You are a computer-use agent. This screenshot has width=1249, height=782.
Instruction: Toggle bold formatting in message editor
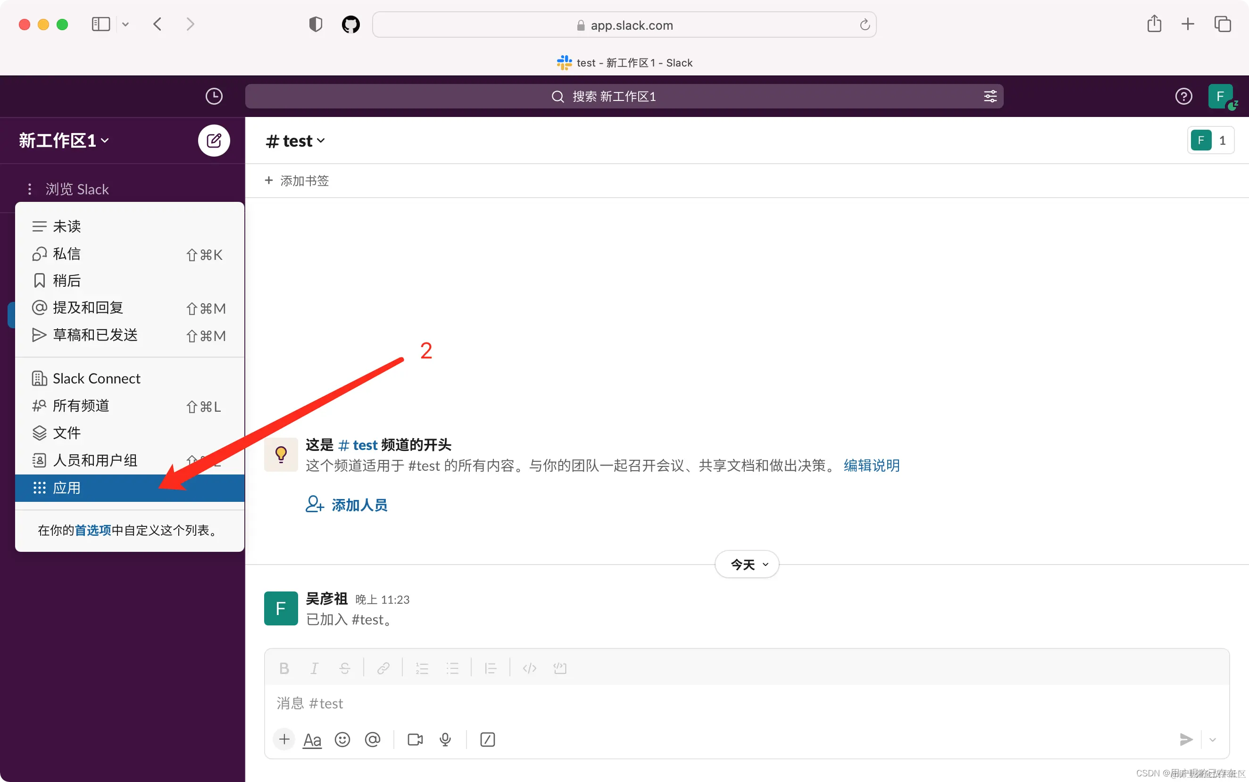point(284,668)
